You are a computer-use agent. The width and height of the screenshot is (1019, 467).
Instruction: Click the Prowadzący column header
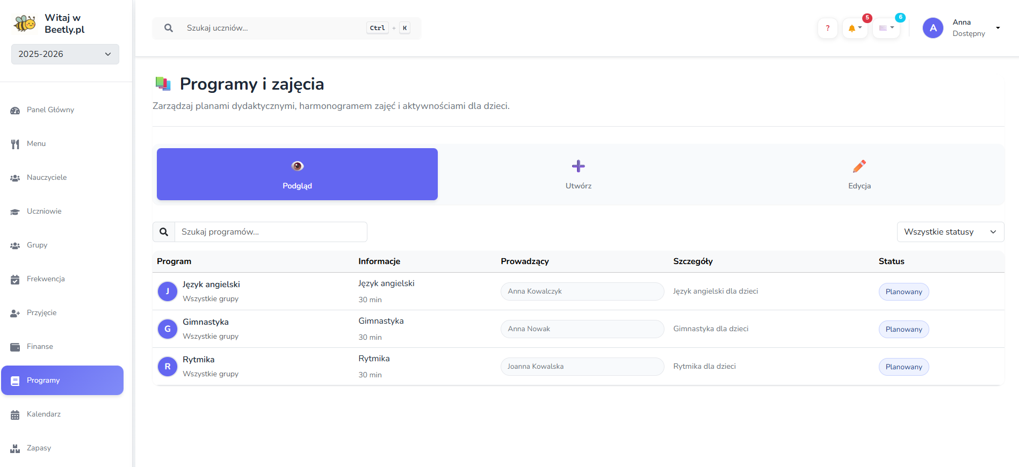point(525,261)
